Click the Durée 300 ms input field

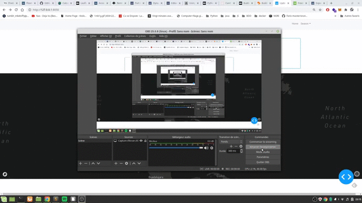point(233,151)
